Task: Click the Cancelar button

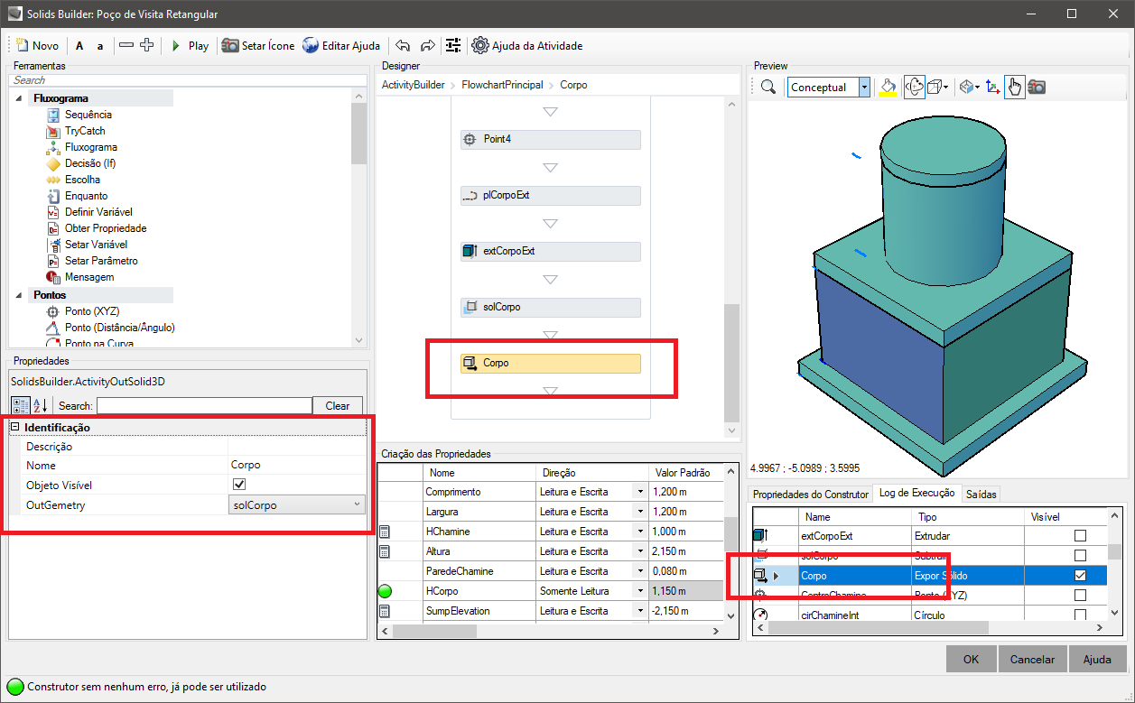Action: coord(1032,659)
